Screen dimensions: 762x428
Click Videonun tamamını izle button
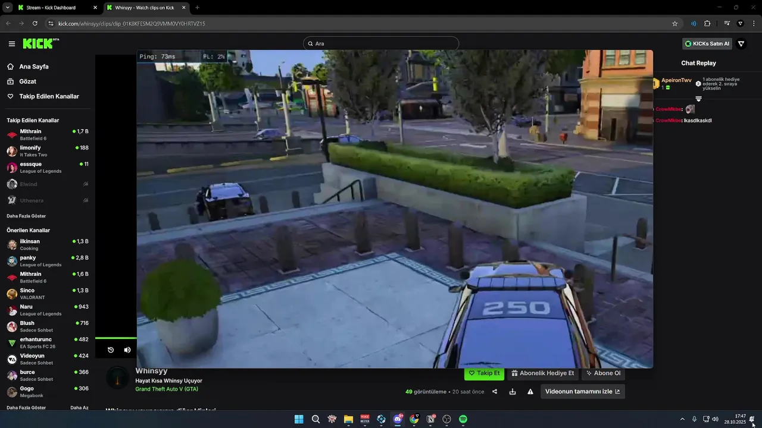[582, 392]
